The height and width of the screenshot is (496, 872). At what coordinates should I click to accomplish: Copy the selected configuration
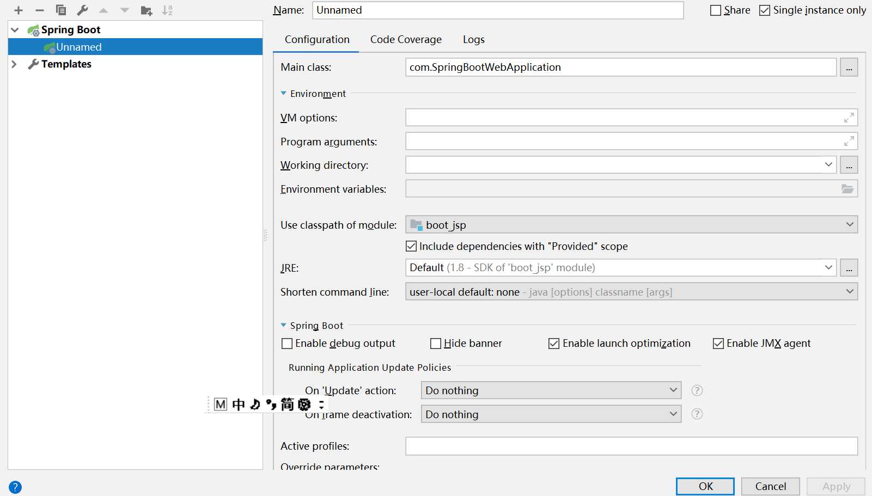(61, 10)
